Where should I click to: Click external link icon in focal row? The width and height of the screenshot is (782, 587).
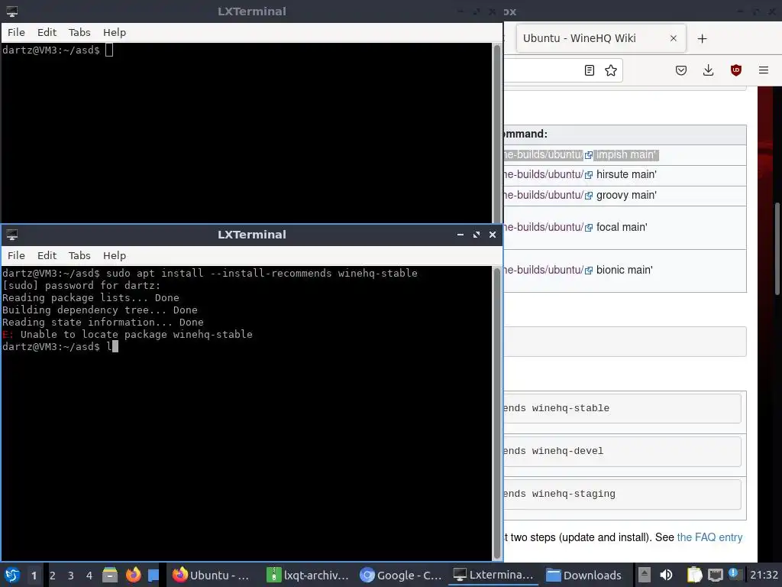click(x=589, y=228)
